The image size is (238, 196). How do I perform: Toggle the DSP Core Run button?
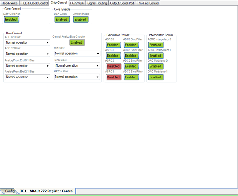pos(12,20)
